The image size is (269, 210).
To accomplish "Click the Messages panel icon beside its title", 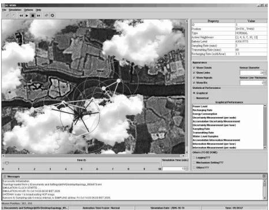I will coord(5,177).
